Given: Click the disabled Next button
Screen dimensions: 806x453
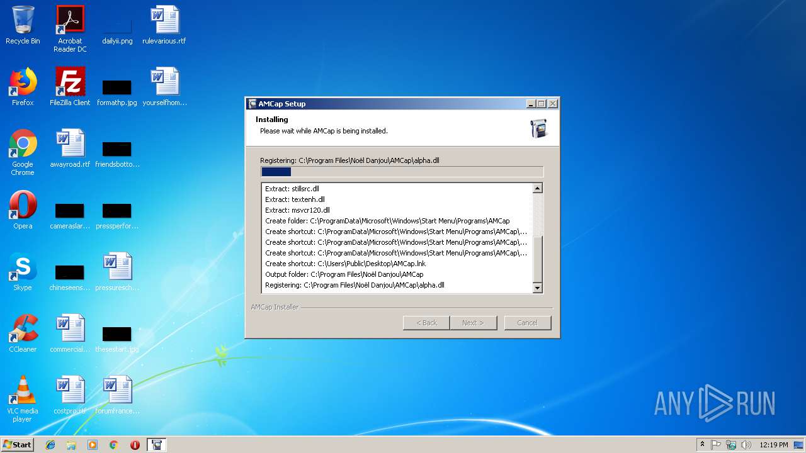Looking at the screenshot, I should (x=474, y=323).
